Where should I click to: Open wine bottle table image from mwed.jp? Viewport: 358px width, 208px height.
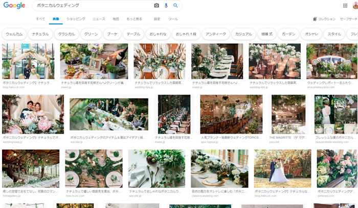(94, 61)
